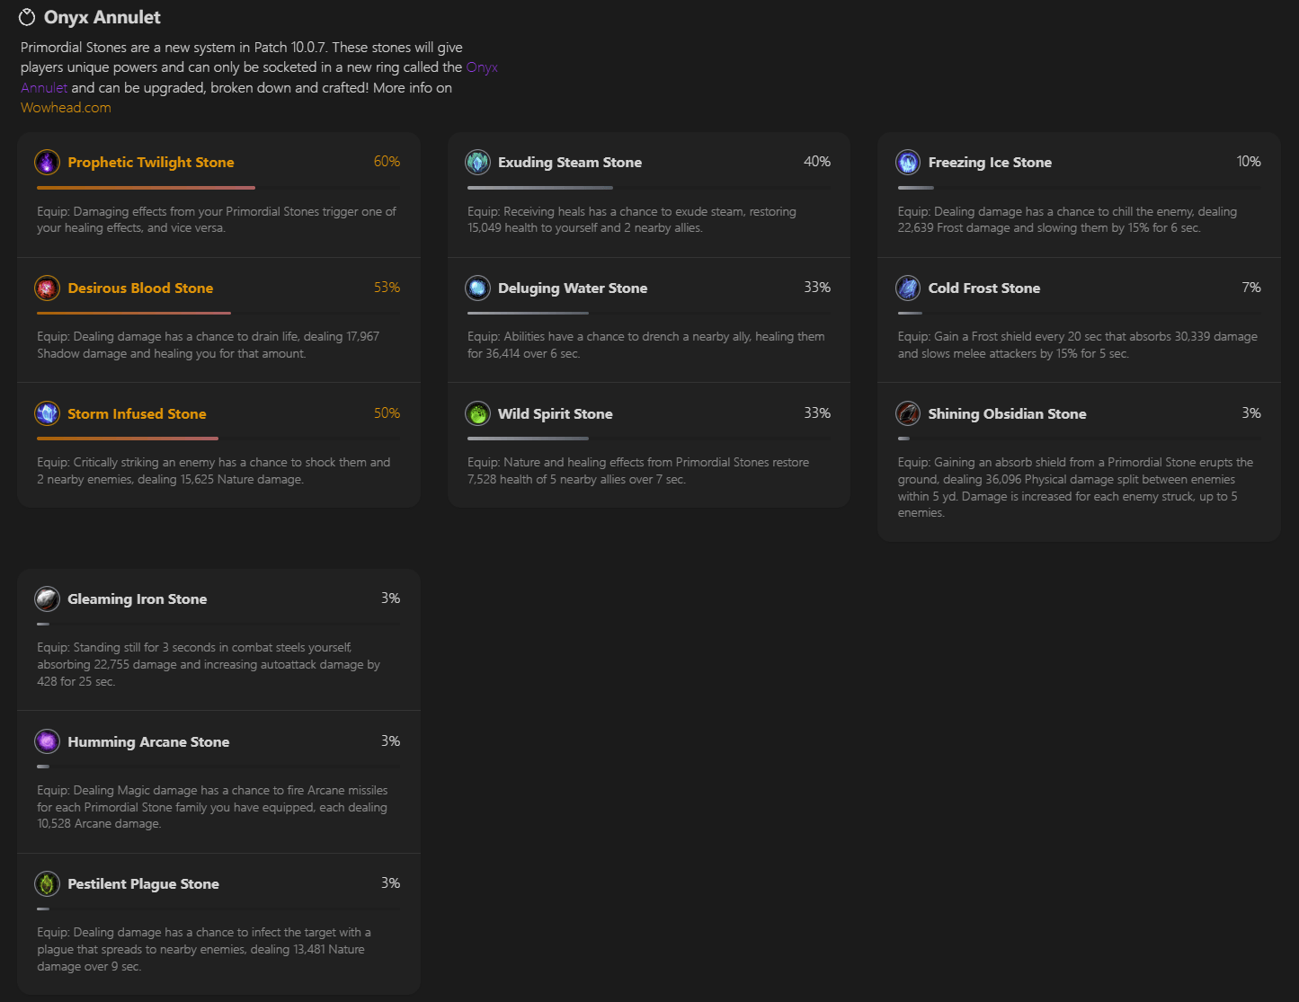Click the Exuding Steam Stone icon
This screenshot has height=1002, width=1299.
(x=477, y=163)
